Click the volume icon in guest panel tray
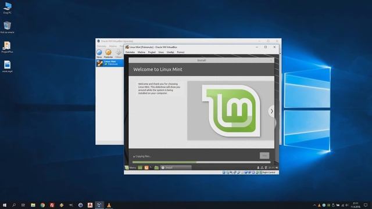372x209 pixels. coord(277,168)
